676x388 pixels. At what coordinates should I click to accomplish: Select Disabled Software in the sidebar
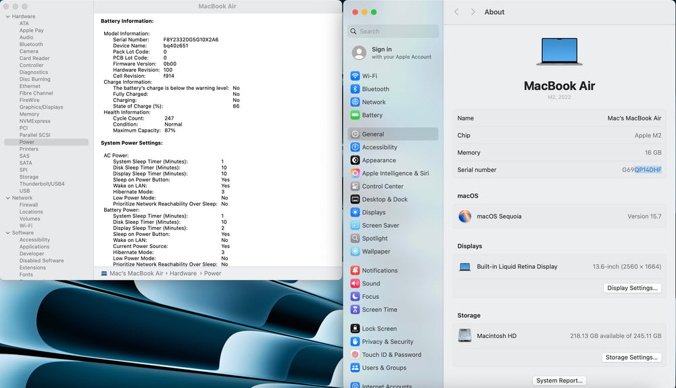(41, 260)
